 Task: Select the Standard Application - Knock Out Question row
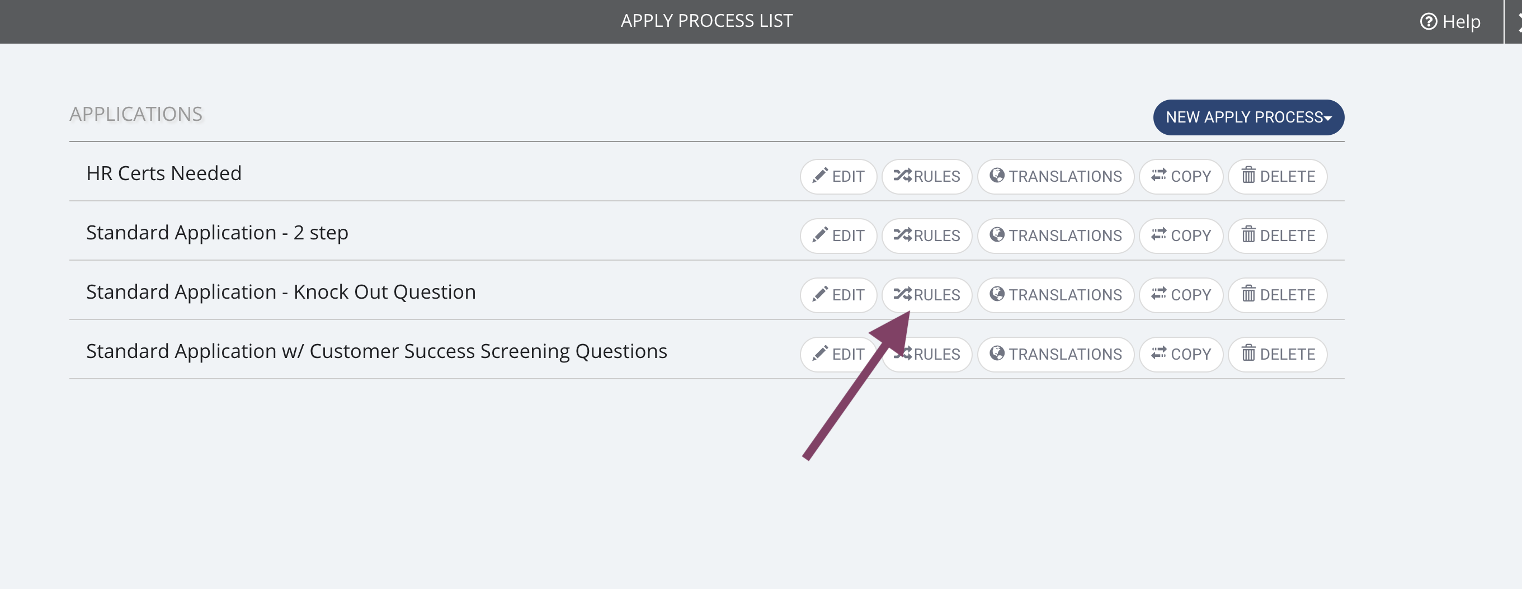[x=706, y=291]
